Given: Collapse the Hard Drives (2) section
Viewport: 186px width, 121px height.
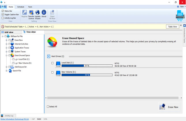Looking at the screenshot, I should [x=49, y=56].
